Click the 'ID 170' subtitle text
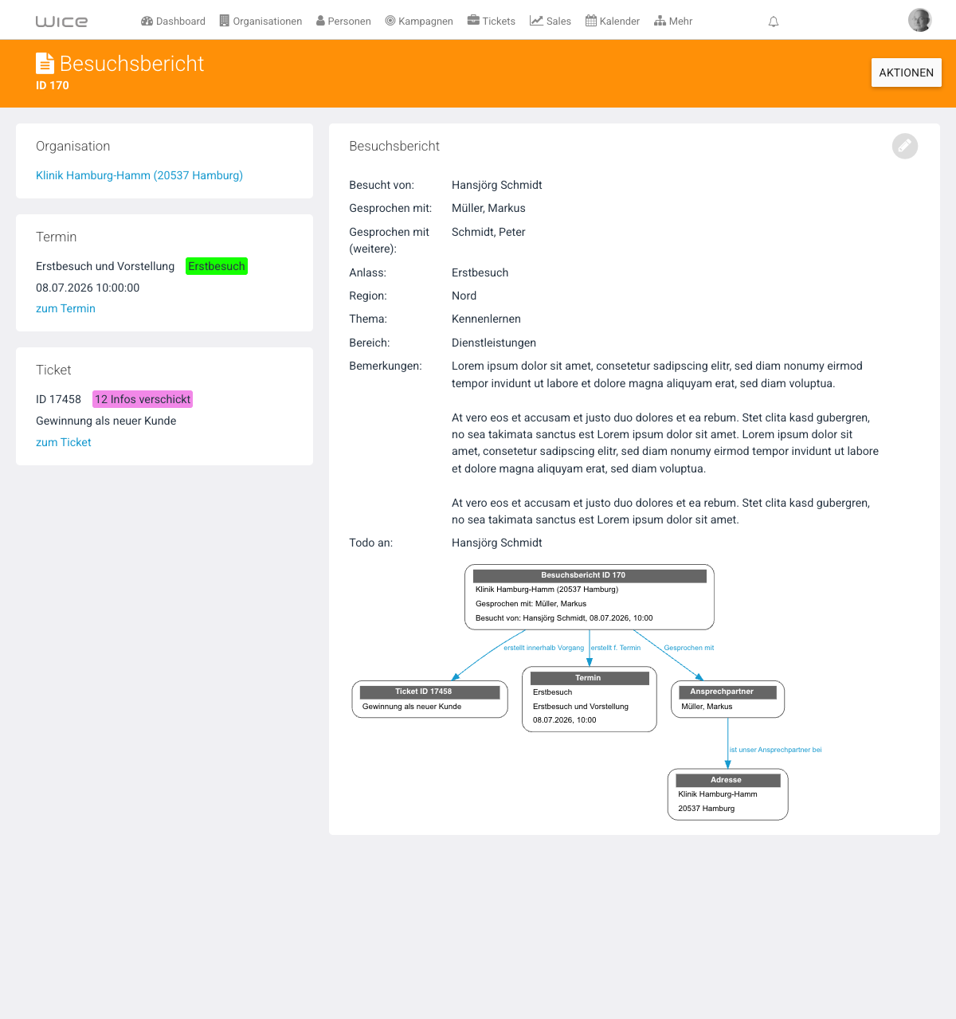The height and width of the screenshot is (1019, 956). click(53, 85)
